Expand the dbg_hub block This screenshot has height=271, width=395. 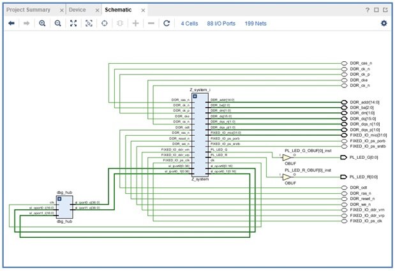59,199
